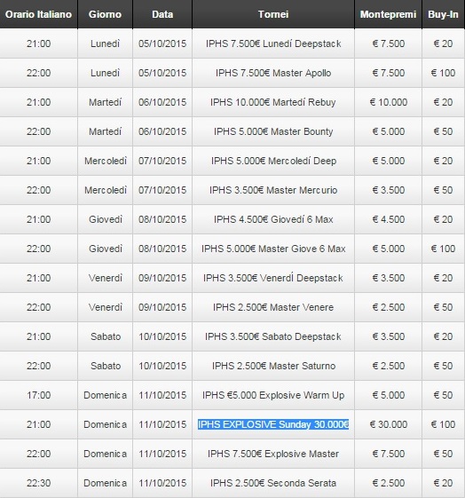465x498 pixels.
Task: Click the Buy-In column header
Action: coord(443,14)
